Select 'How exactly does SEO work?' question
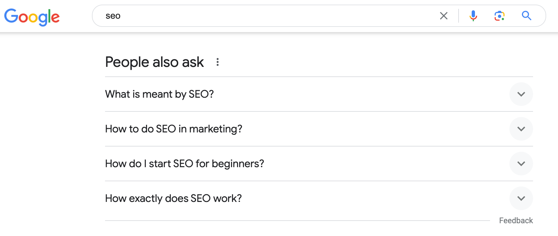This screenshot has height=236, width=558. tap(173, 198)
